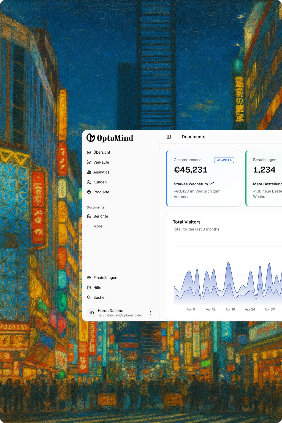Image resolution: width=282 pixels, height=423 pixels.
Task: Open Harun Dalkiran's profile avatar
Action: coord(91,313)
